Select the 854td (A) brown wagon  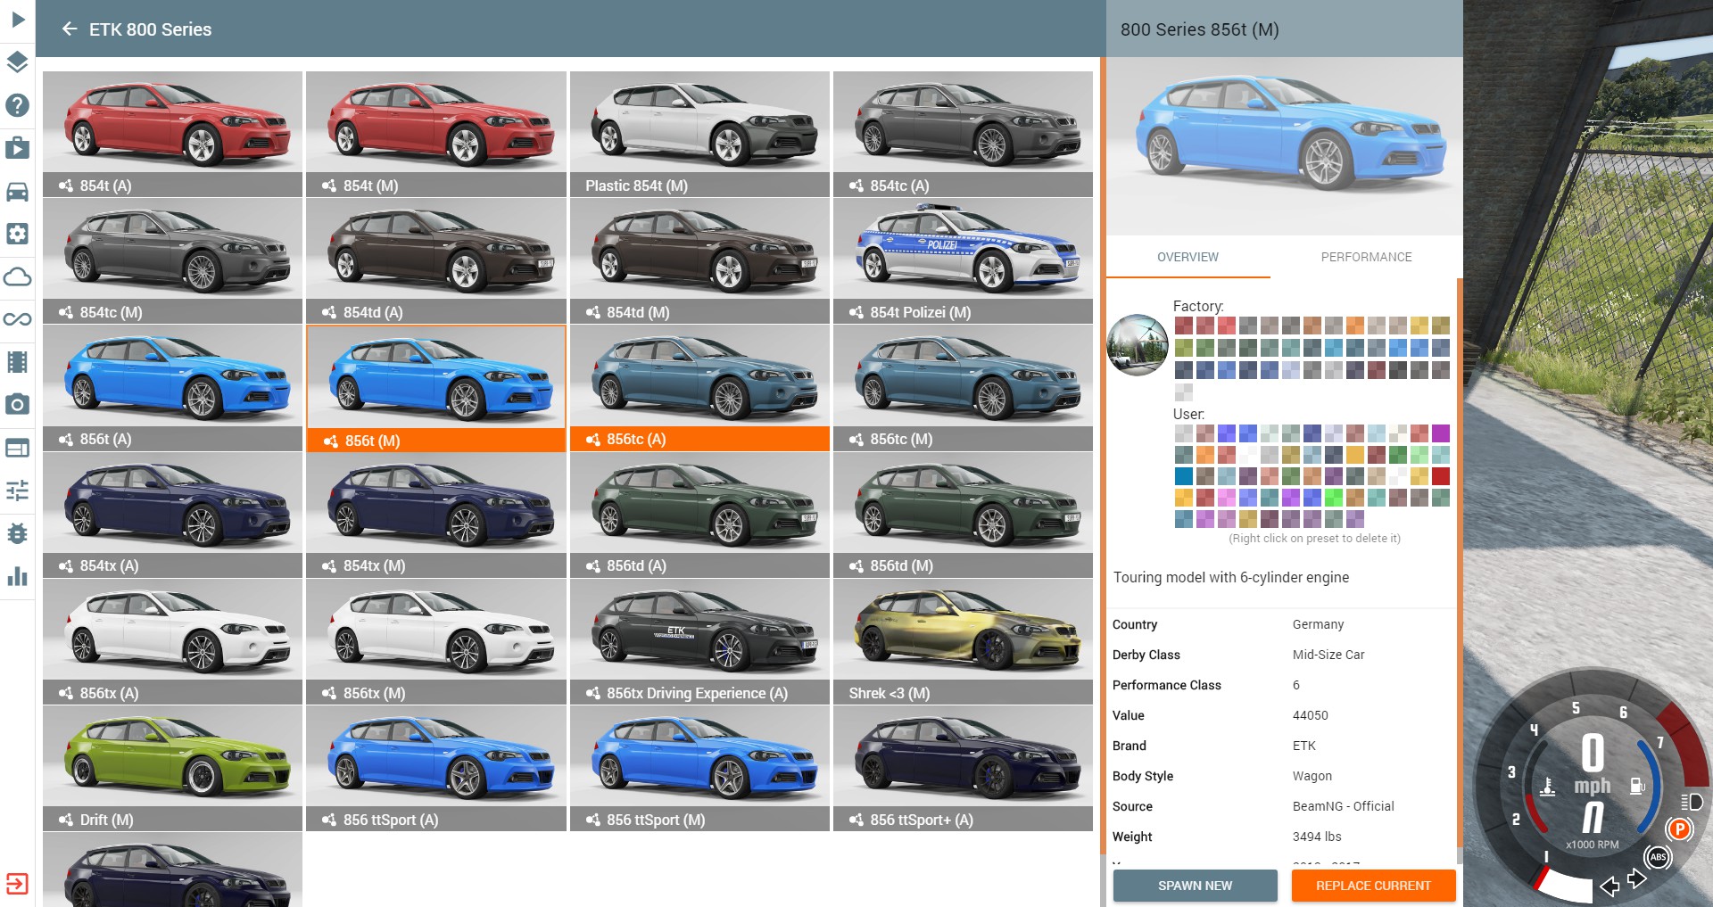point(436,260)
